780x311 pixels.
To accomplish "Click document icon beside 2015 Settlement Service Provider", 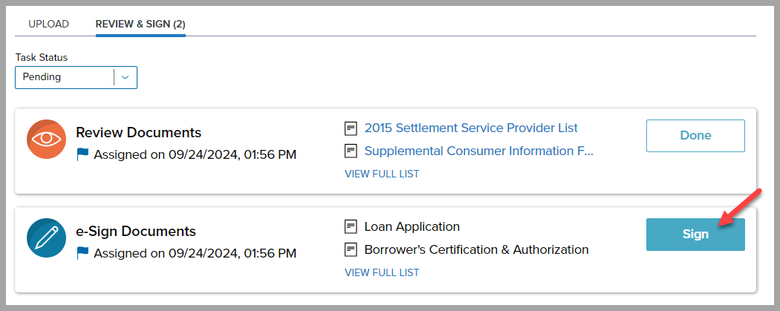I will (x=351, y=128).
